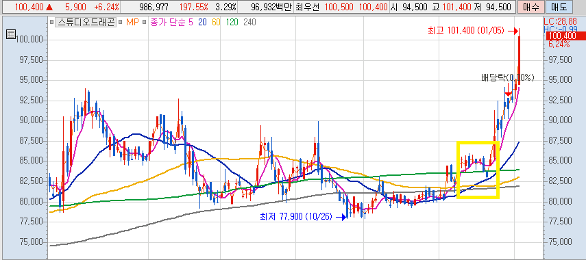Click the 92,500 left axis label
The width and height of the screenshot is (586, 260).
[31, 101]
